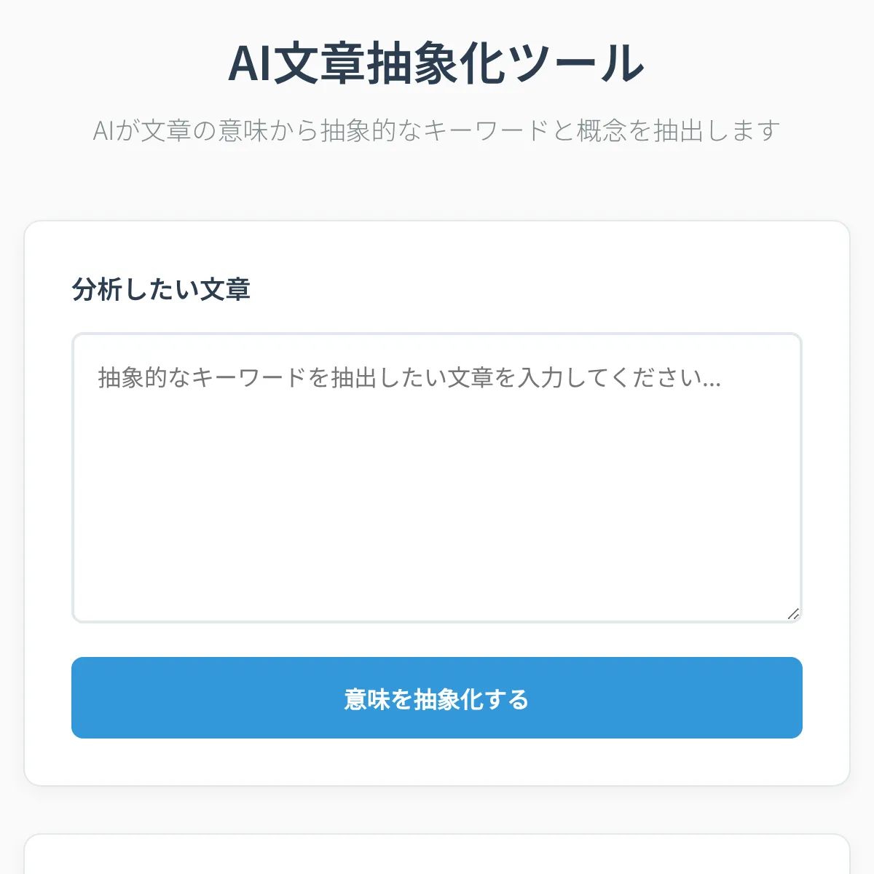The height and width of the screenshot is (874, 874).
Task: Click the center of the analyze button
Action: tap(436, 698)
